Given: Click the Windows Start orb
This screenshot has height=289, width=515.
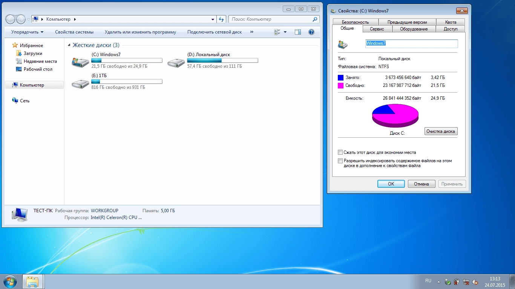Looking at the screenshot, I should click(10, 281).
